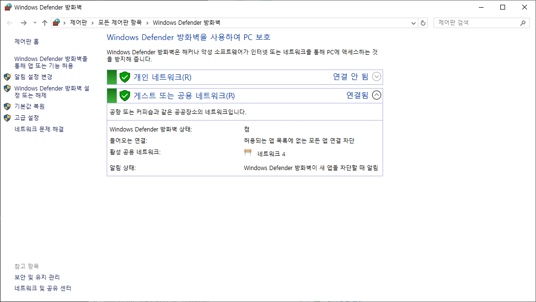Click 연결 안 됨 status text
This screenshot has height=302, width=536.
click(351, 77)
